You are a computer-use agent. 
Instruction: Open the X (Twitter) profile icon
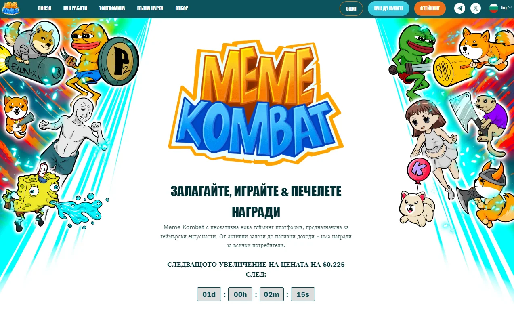[476, 8]
